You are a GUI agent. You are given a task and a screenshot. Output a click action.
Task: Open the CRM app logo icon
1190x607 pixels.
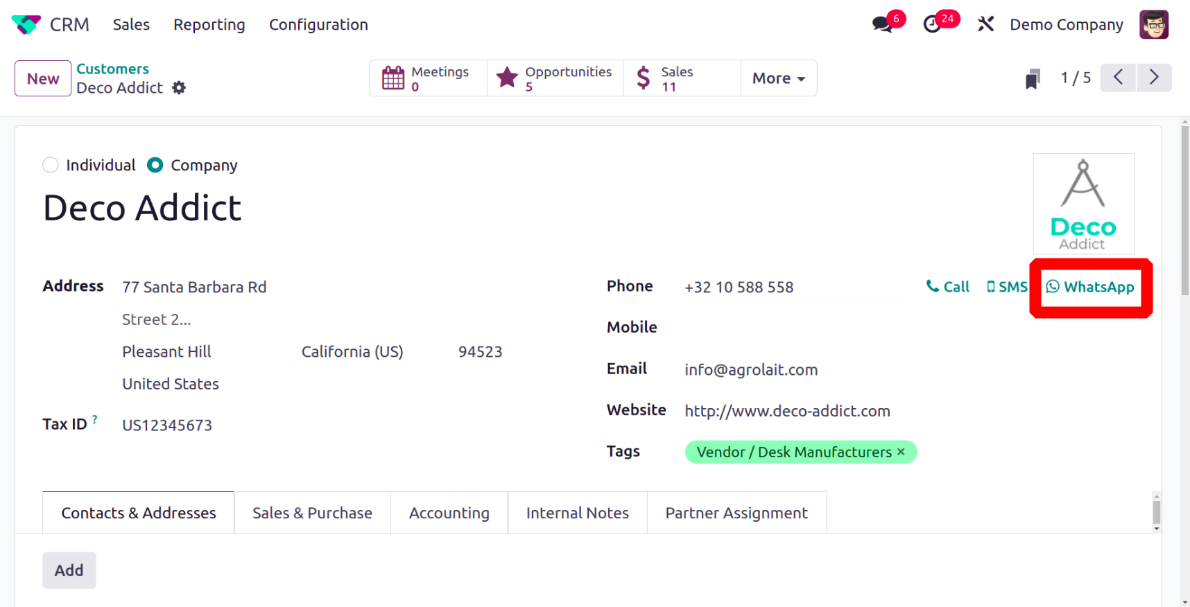tap(26, 25)
